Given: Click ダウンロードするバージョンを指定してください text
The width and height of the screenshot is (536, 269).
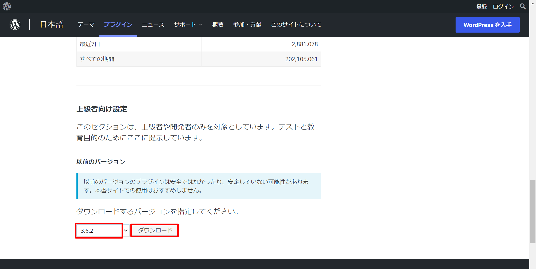Looking at the screenshot, I should (158, 212).
